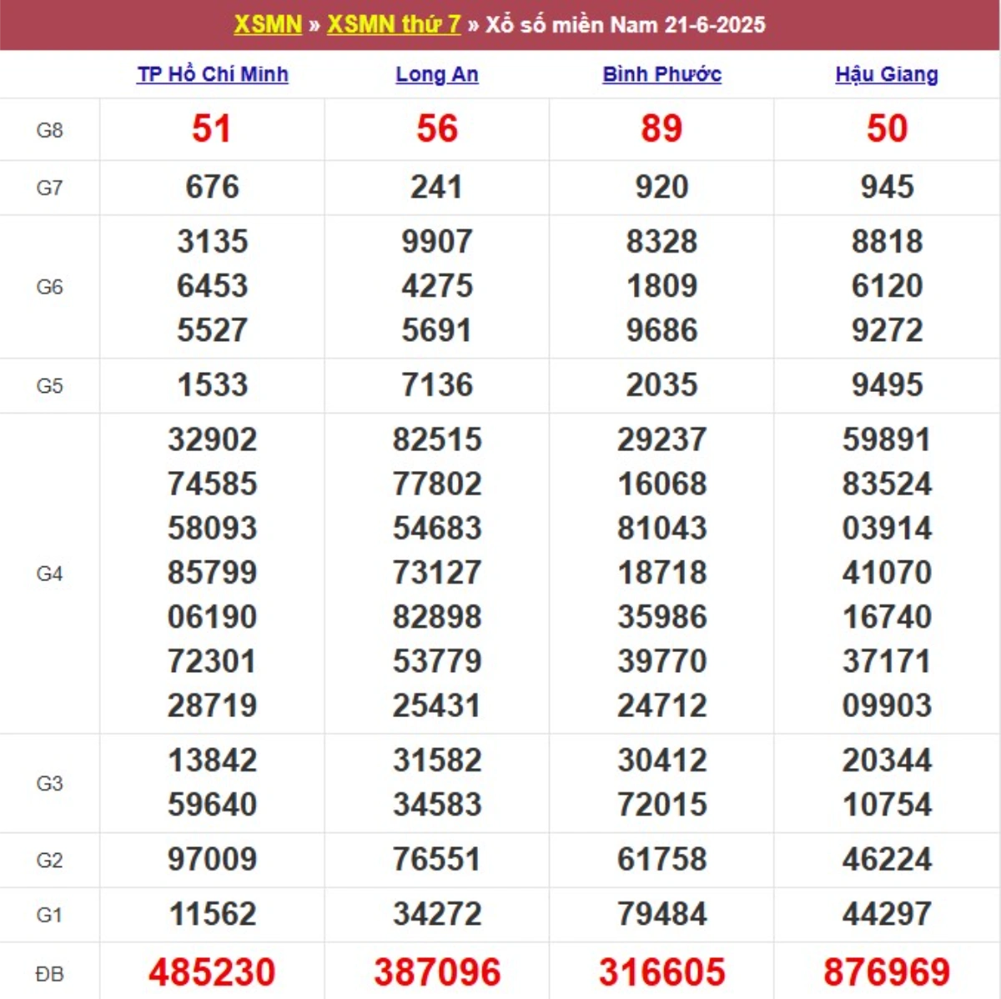Click G6 number 9907
This screenshot has width=1001, height=999.
[437, 242]
